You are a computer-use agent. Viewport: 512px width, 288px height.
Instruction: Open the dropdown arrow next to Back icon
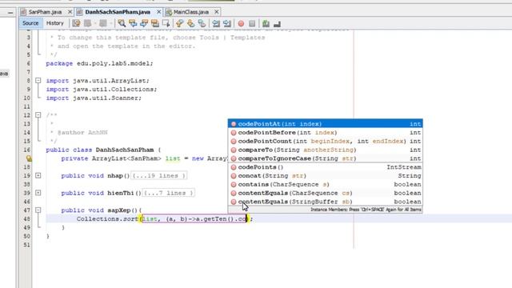click(x=95, y=23)
